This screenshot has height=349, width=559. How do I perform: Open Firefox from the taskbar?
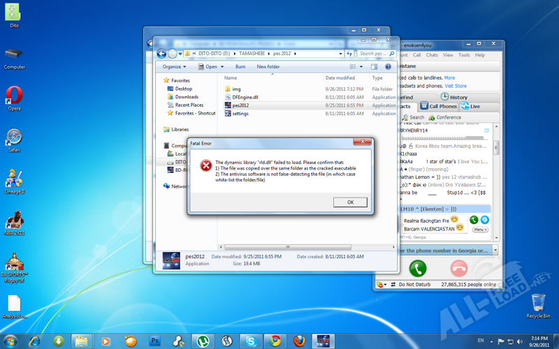coord(299,341)
